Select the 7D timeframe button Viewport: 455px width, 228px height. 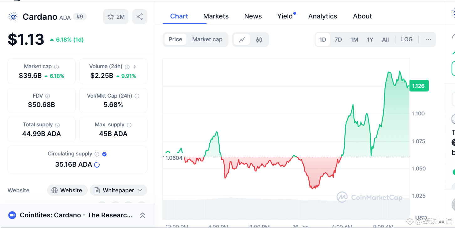(x=338, y=39)
